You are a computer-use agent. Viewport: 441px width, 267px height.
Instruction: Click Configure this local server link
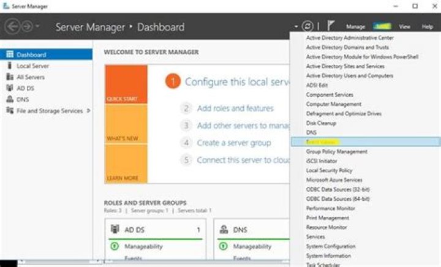[237, 82]
